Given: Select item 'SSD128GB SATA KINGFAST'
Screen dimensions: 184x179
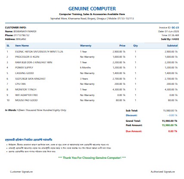Looking at the screenshot, I should (x=30, y=79).
